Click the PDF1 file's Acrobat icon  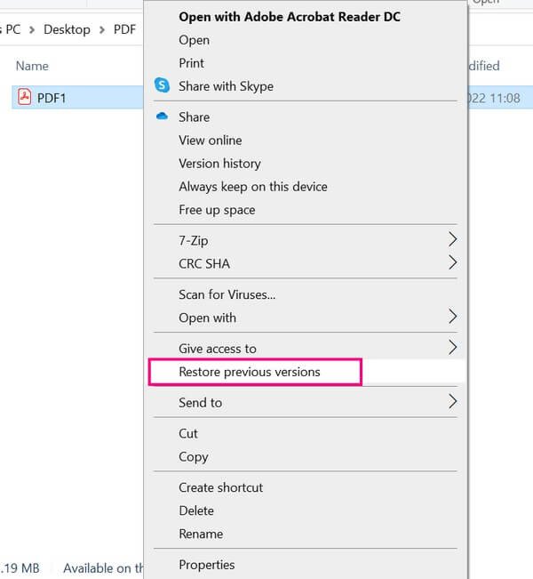[x=25, y=97]
